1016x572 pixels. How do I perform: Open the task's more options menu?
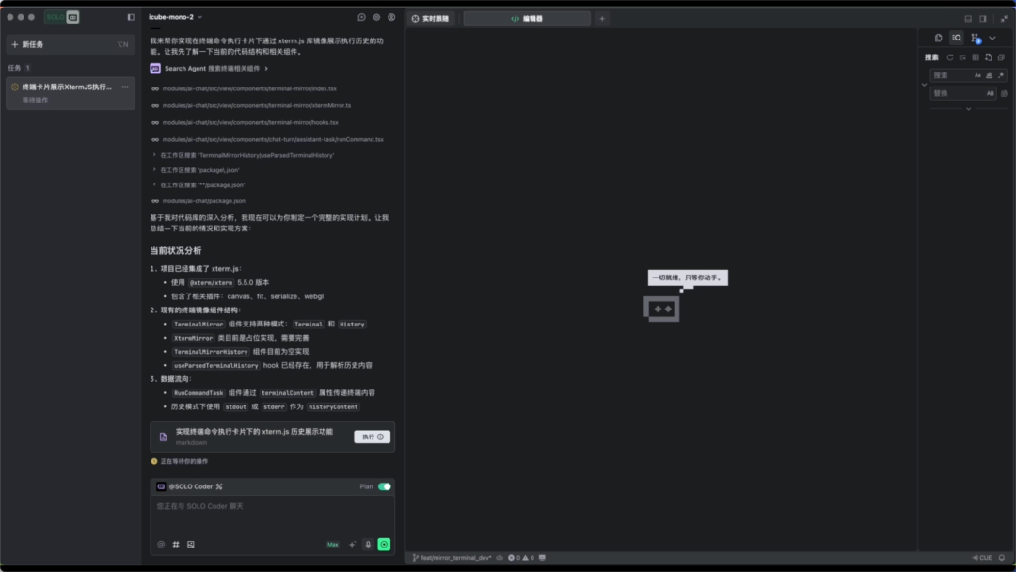pos(125,87)
